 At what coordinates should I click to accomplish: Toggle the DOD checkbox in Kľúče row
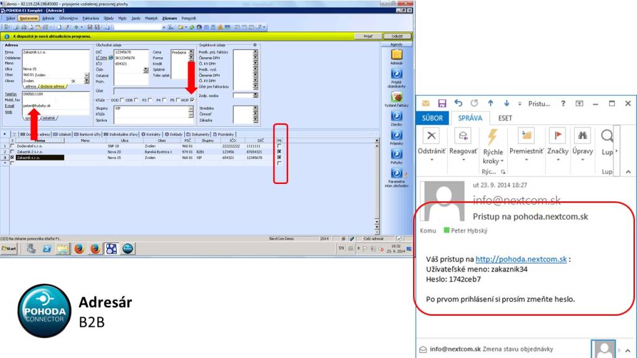tap(121, 100)
